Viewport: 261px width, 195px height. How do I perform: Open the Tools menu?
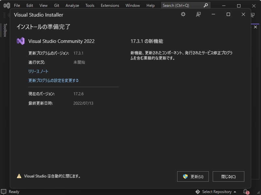coord(90,5)
